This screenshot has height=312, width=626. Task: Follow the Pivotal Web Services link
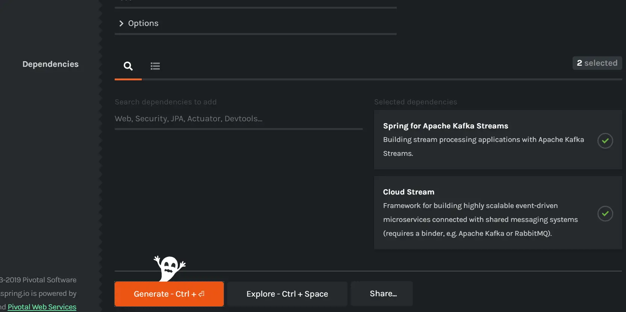tap(42, 307)
